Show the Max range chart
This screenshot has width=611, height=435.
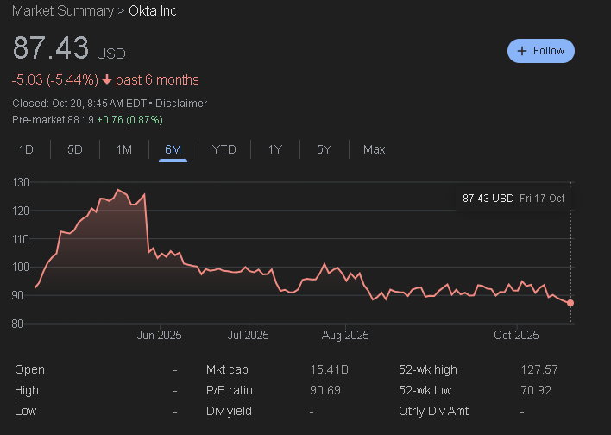pos(374,149)
